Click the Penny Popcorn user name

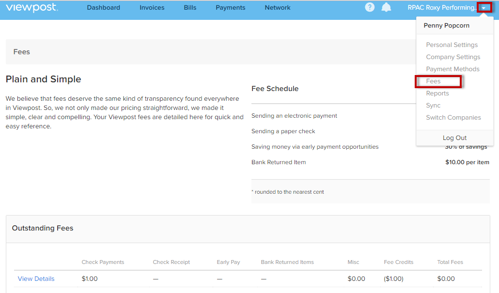447,26
